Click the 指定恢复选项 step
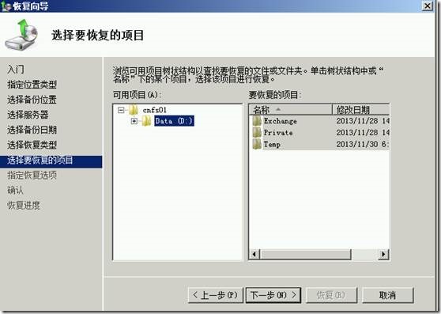Viewport: 441px width, 314px height. [x=32, y=176]
